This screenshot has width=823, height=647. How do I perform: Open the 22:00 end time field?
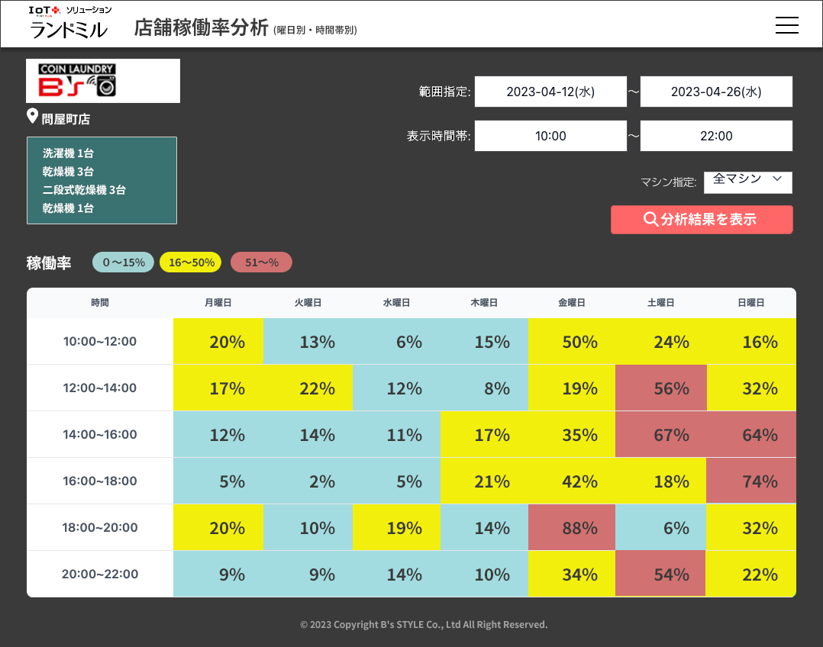(715, 136)
